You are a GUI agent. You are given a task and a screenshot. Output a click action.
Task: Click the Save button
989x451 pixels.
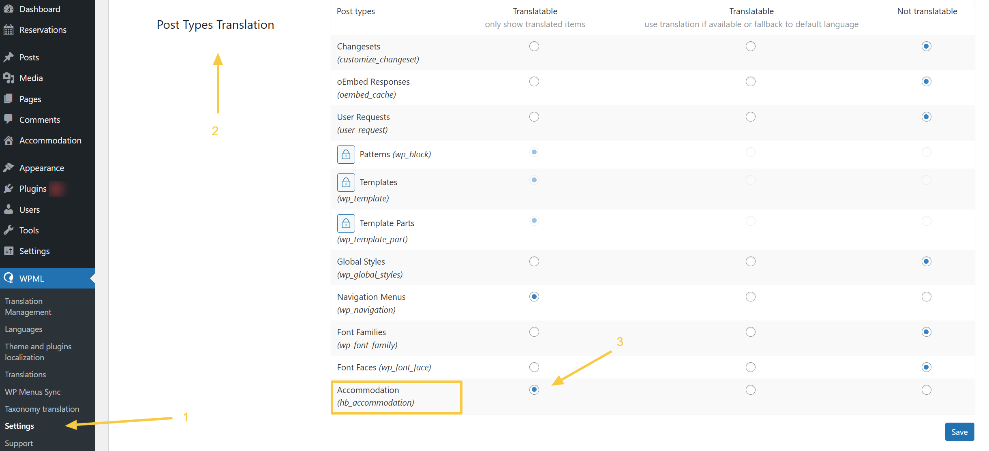[959, 432]
